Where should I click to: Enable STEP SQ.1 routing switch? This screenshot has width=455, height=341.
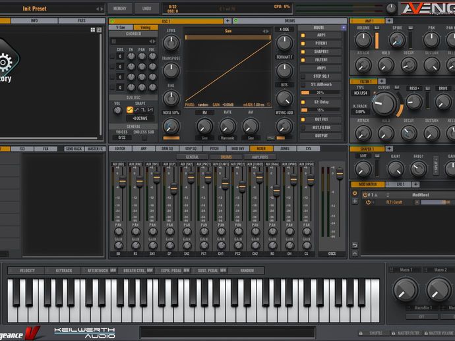303,76
